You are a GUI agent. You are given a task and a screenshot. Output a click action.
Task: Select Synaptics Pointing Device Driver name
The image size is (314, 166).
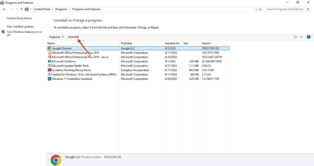pos(71,70)
